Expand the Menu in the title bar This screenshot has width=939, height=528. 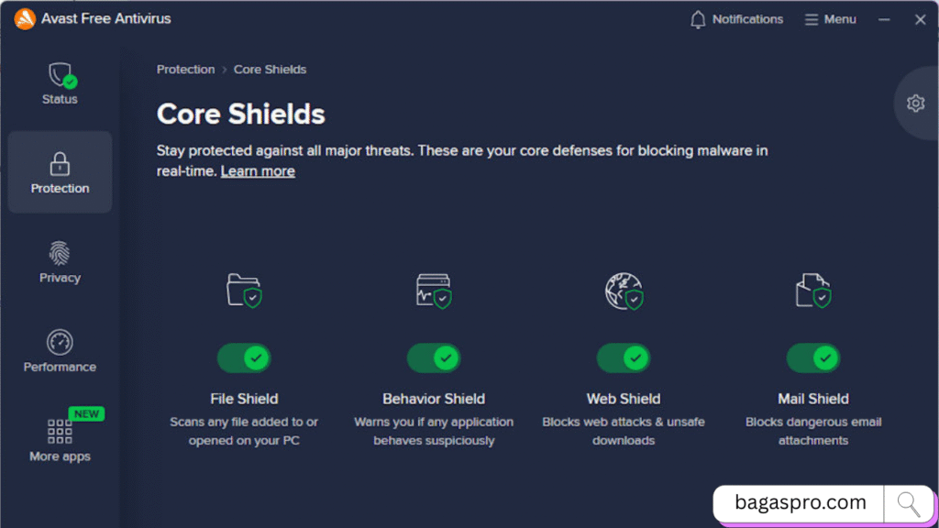[830, 18]
